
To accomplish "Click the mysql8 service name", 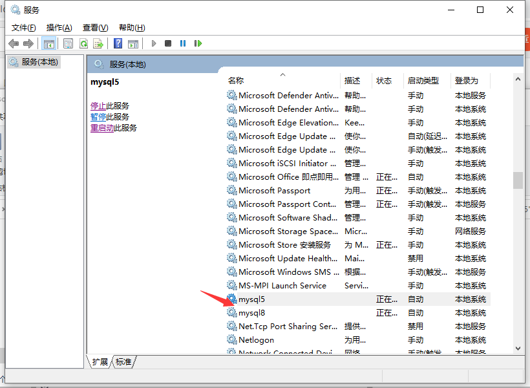I will pyautogui.click(x=252, y=312).
